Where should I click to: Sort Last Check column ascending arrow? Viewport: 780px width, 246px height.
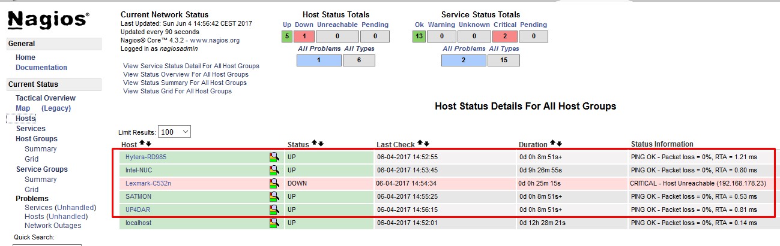420,144
